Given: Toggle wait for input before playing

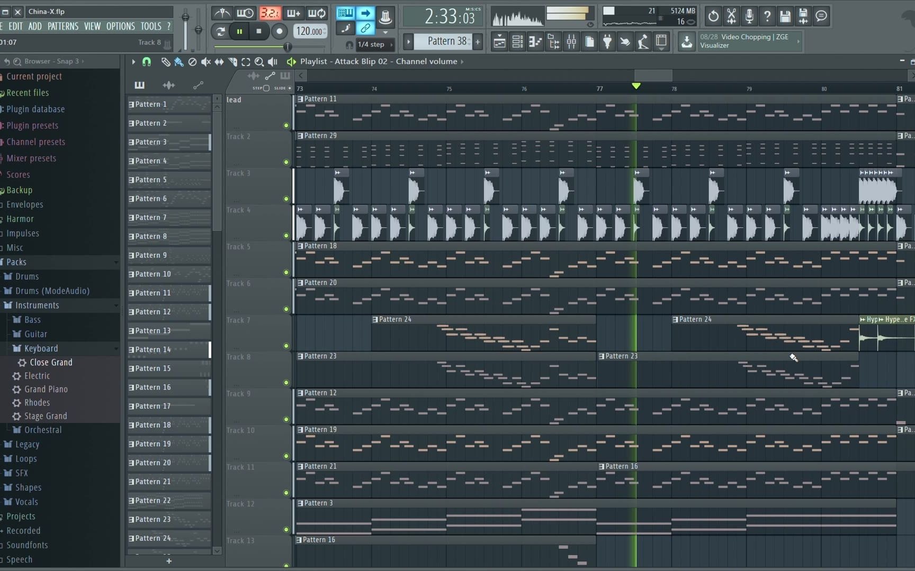Looking at the screenshot, I should (245, 13).
